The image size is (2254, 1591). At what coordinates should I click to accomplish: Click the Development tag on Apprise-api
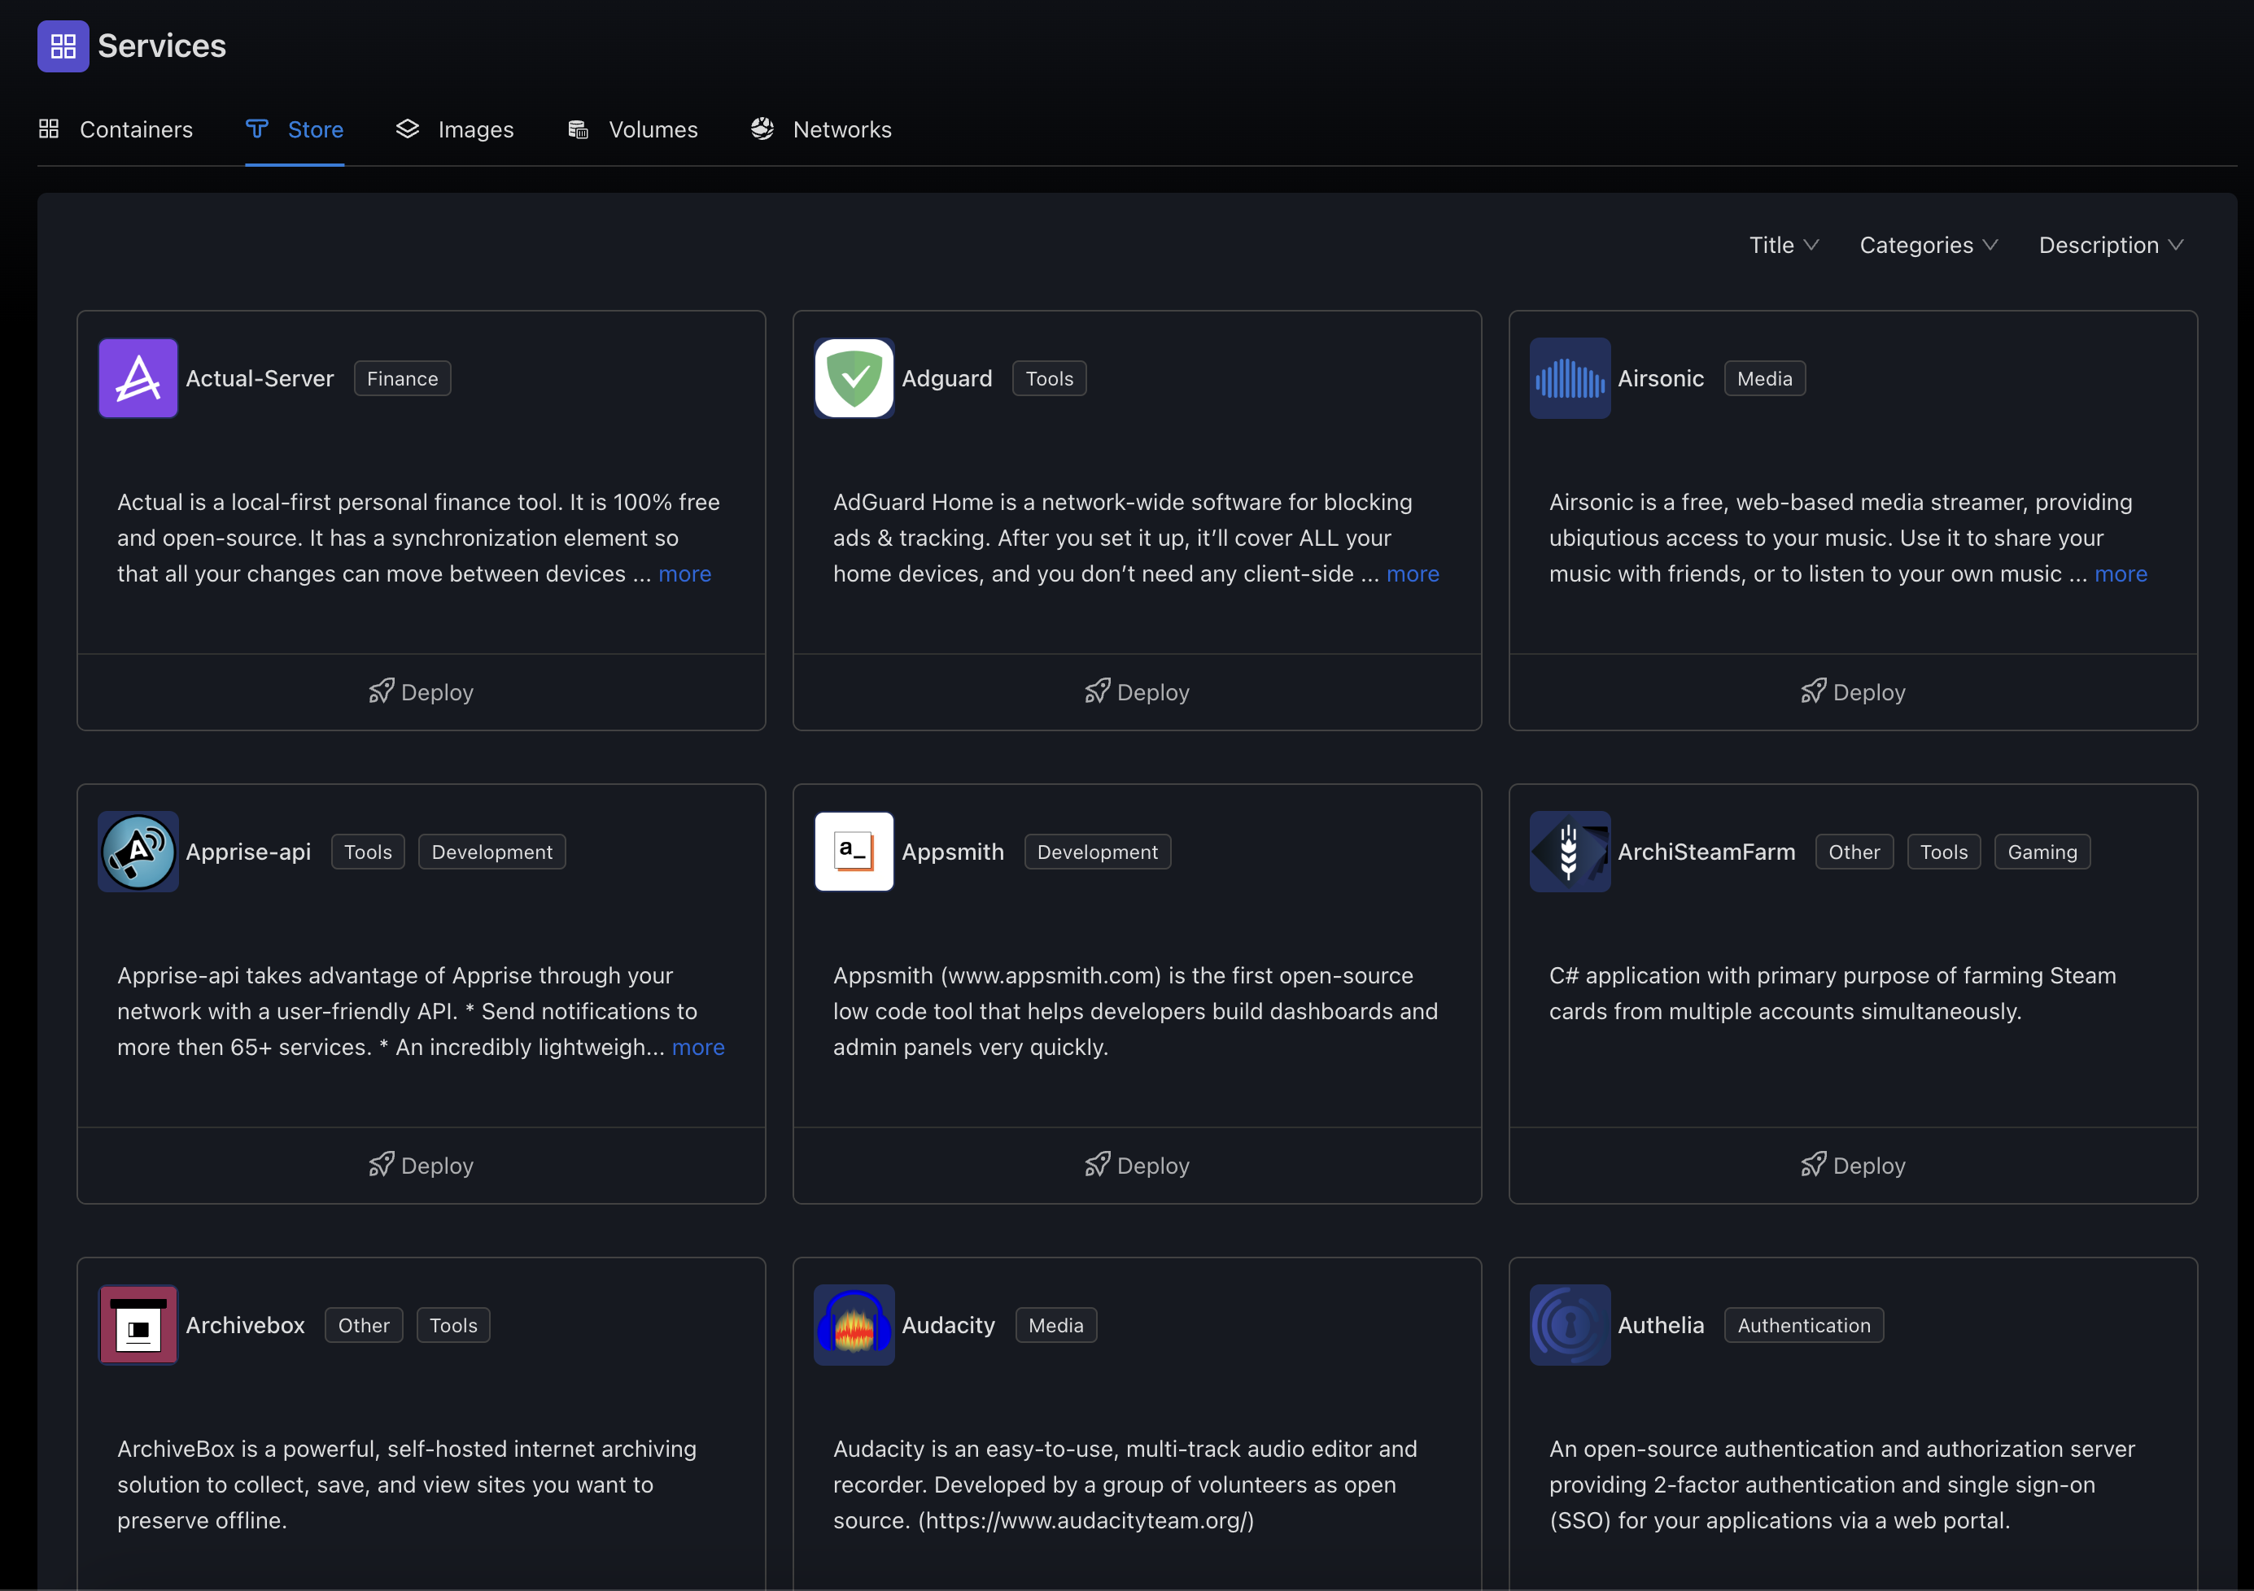click(x=491, y=852)
